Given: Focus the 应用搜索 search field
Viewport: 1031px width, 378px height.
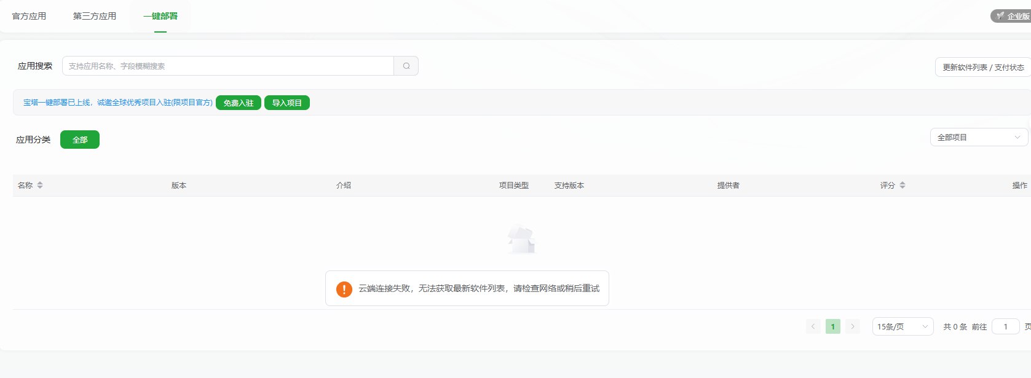Looking at the screenshot, I should pos(227,66).
